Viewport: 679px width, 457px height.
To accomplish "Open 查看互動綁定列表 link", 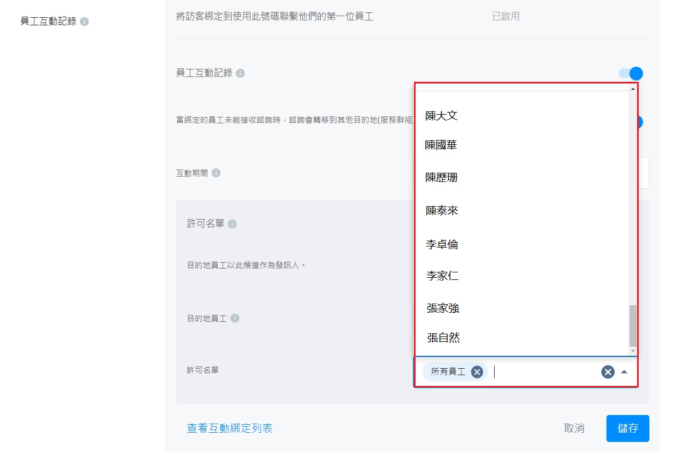I will click(230, 428).
